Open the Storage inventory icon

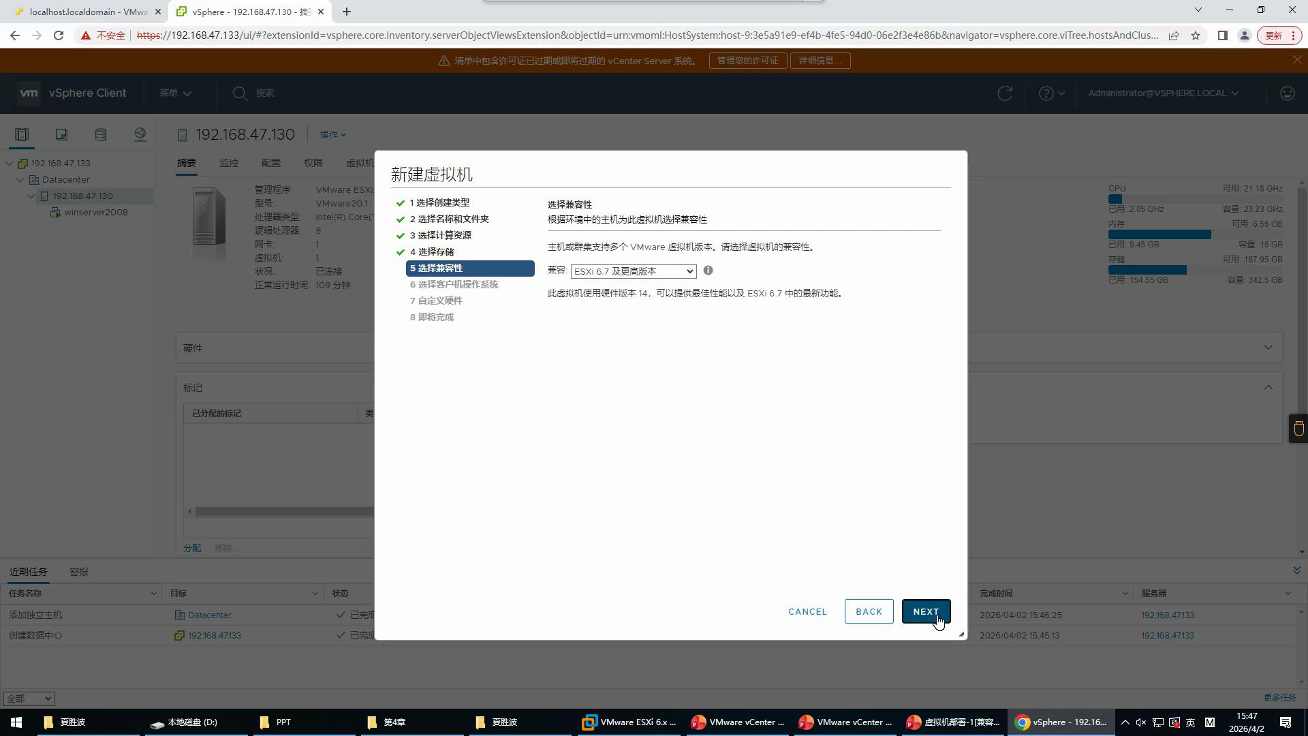[101, 134]
